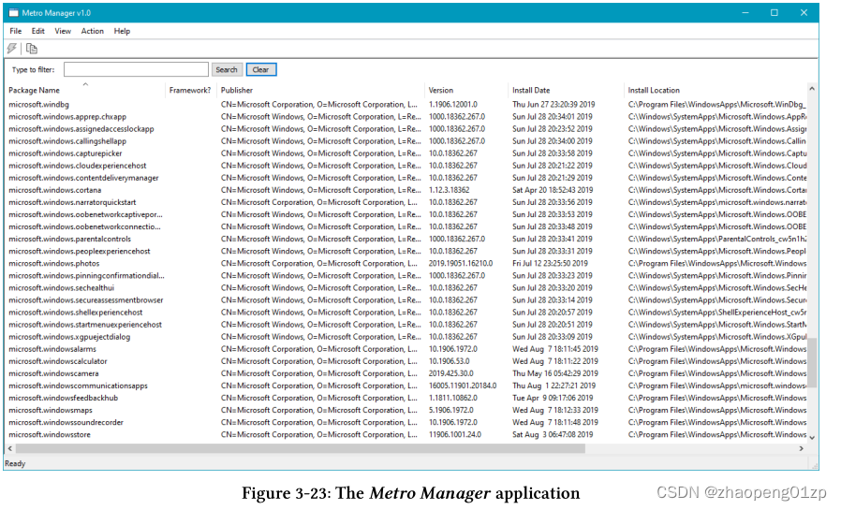Screen dimensions: 841x510
Task: Click the horizontal scrollbar left arrow
Action: tap(10, 448)
